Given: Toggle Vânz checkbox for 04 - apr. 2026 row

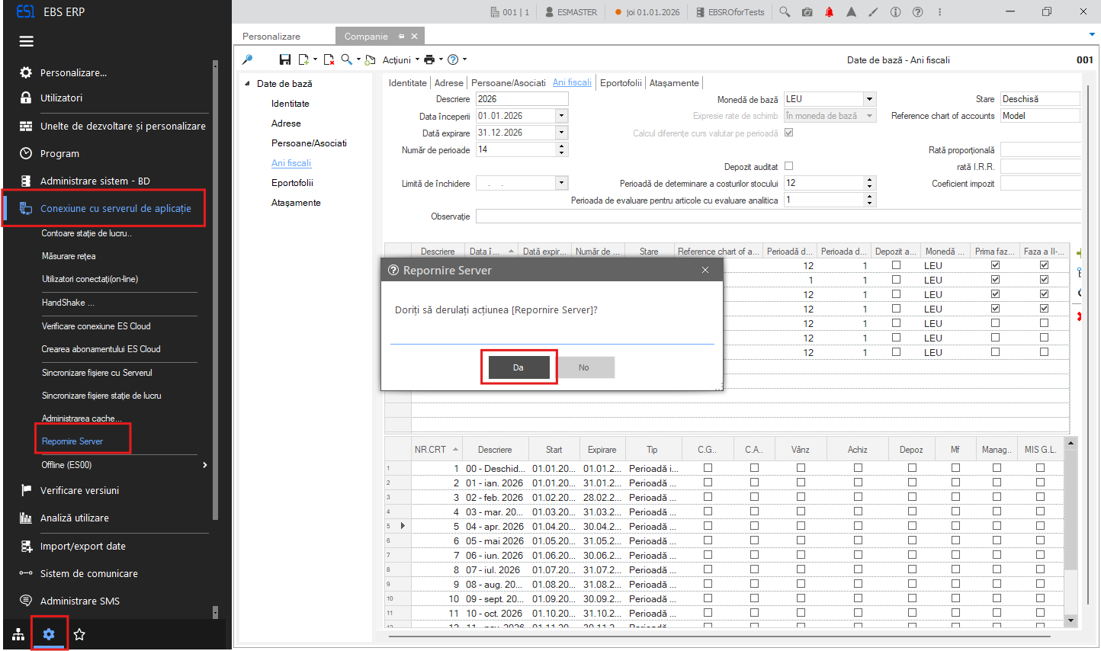Looking at the screenshot, I should pyautogui.click(x=801, y=526).
